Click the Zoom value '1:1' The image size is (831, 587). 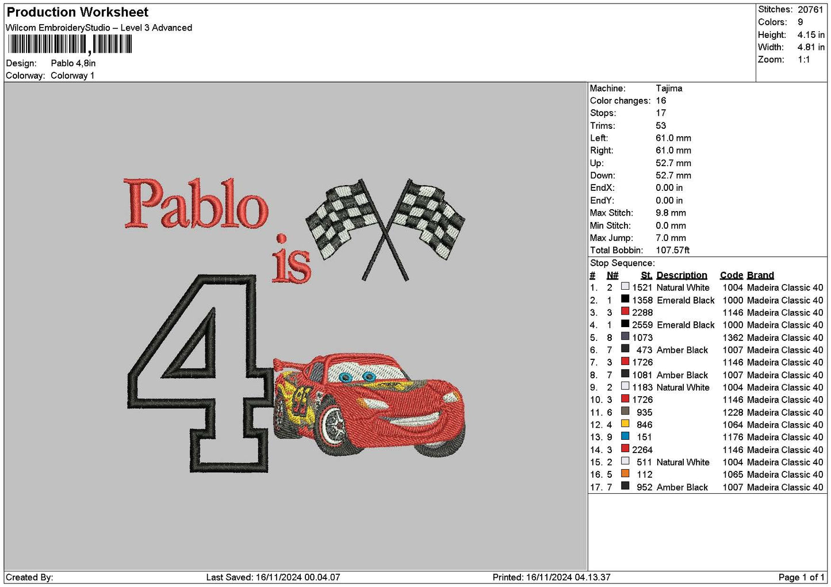click(803, 60)
